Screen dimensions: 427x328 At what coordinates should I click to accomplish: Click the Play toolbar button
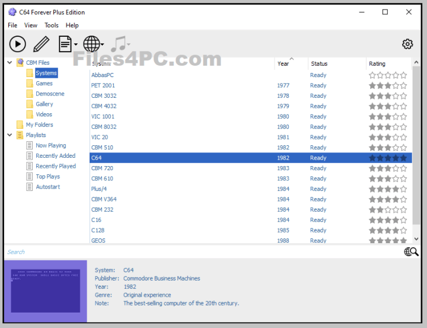pos(17,44)
